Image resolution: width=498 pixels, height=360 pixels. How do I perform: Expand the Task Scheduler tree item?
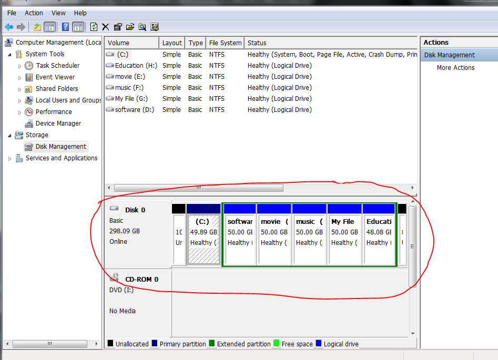tap(19, 65)
